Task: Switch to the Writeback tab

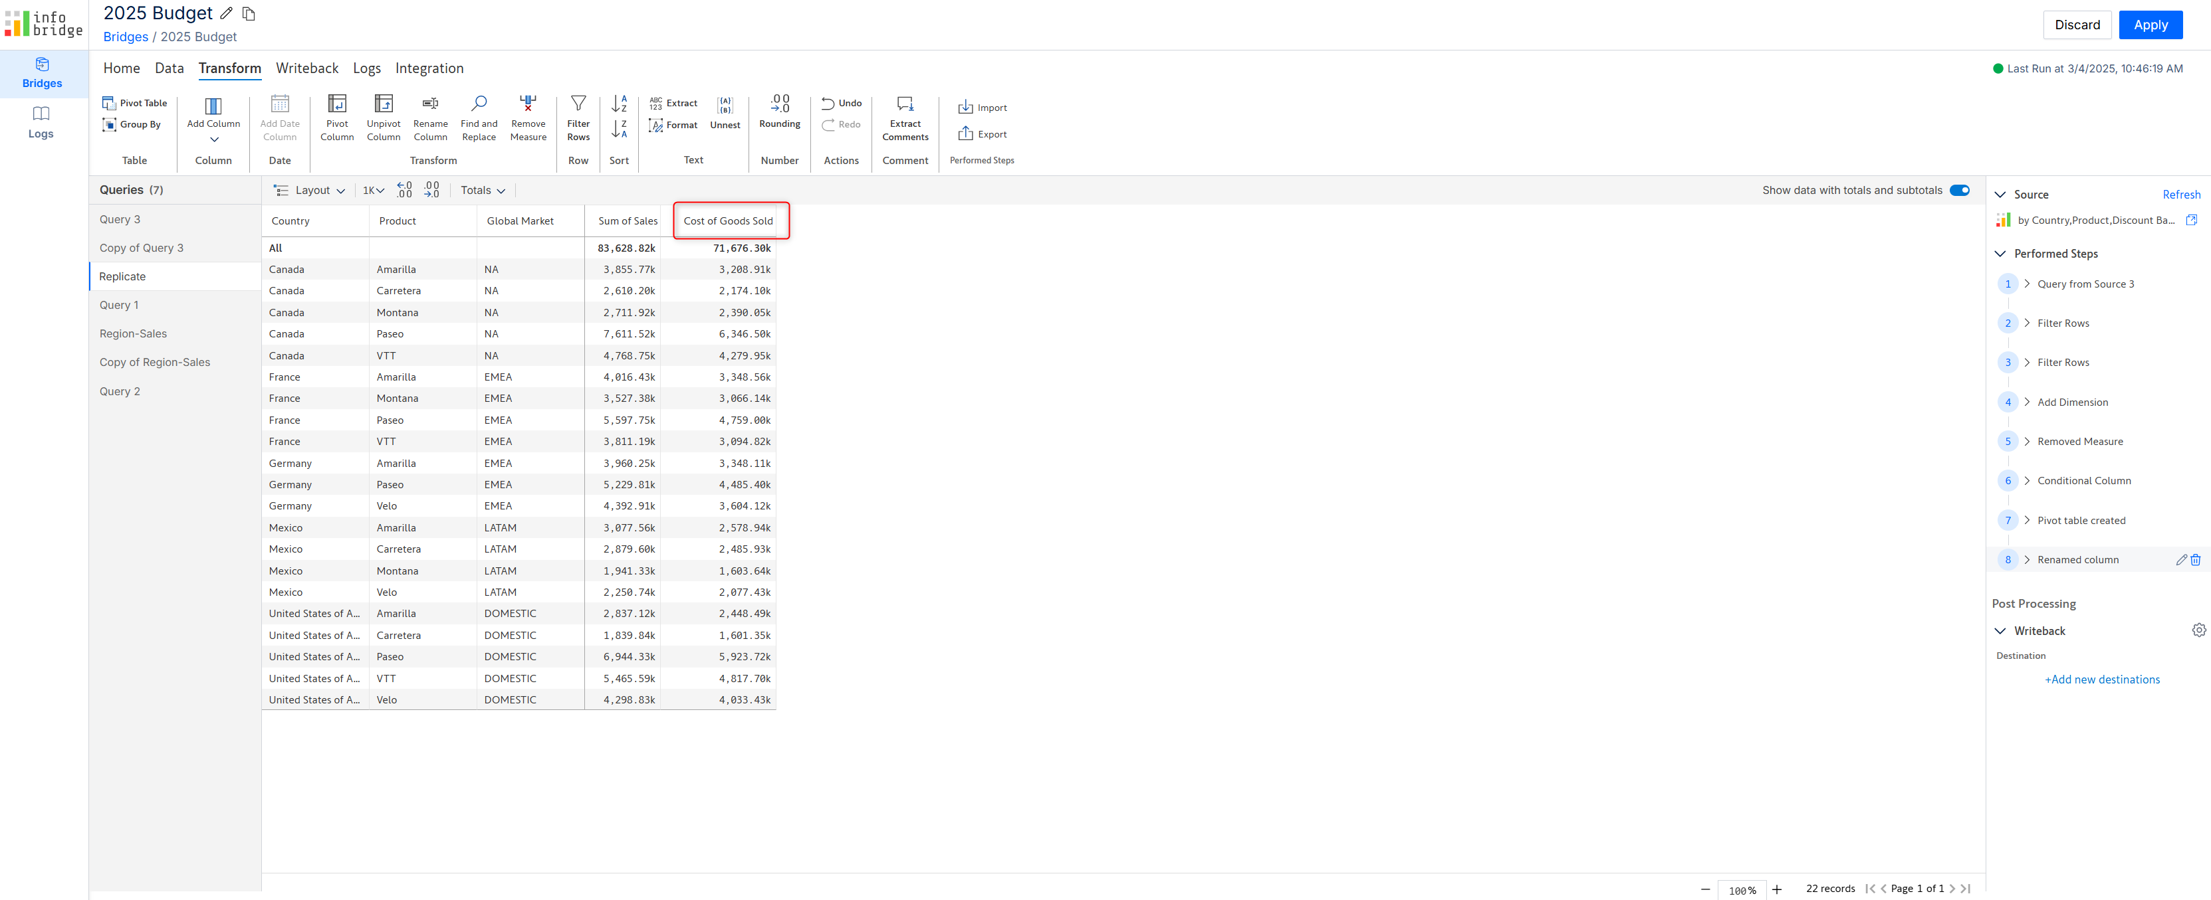Action: point(306,68)
